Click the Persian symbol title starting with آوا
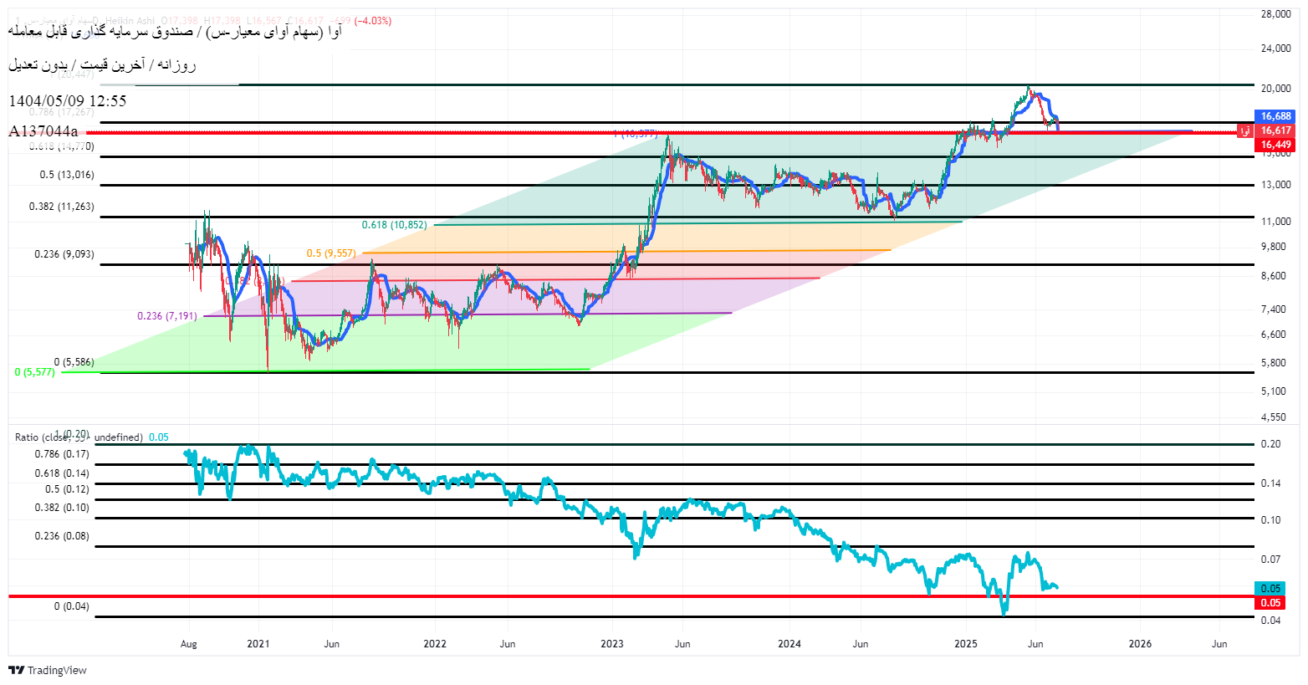 (x=175, y=32)
